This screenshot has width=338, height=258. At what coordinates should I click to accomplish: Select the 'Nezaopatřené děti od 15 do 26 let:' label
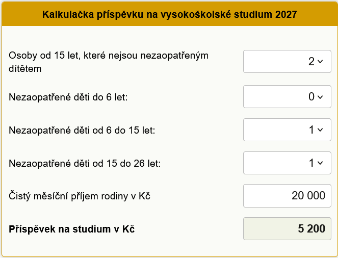click(x=85, y=164)
